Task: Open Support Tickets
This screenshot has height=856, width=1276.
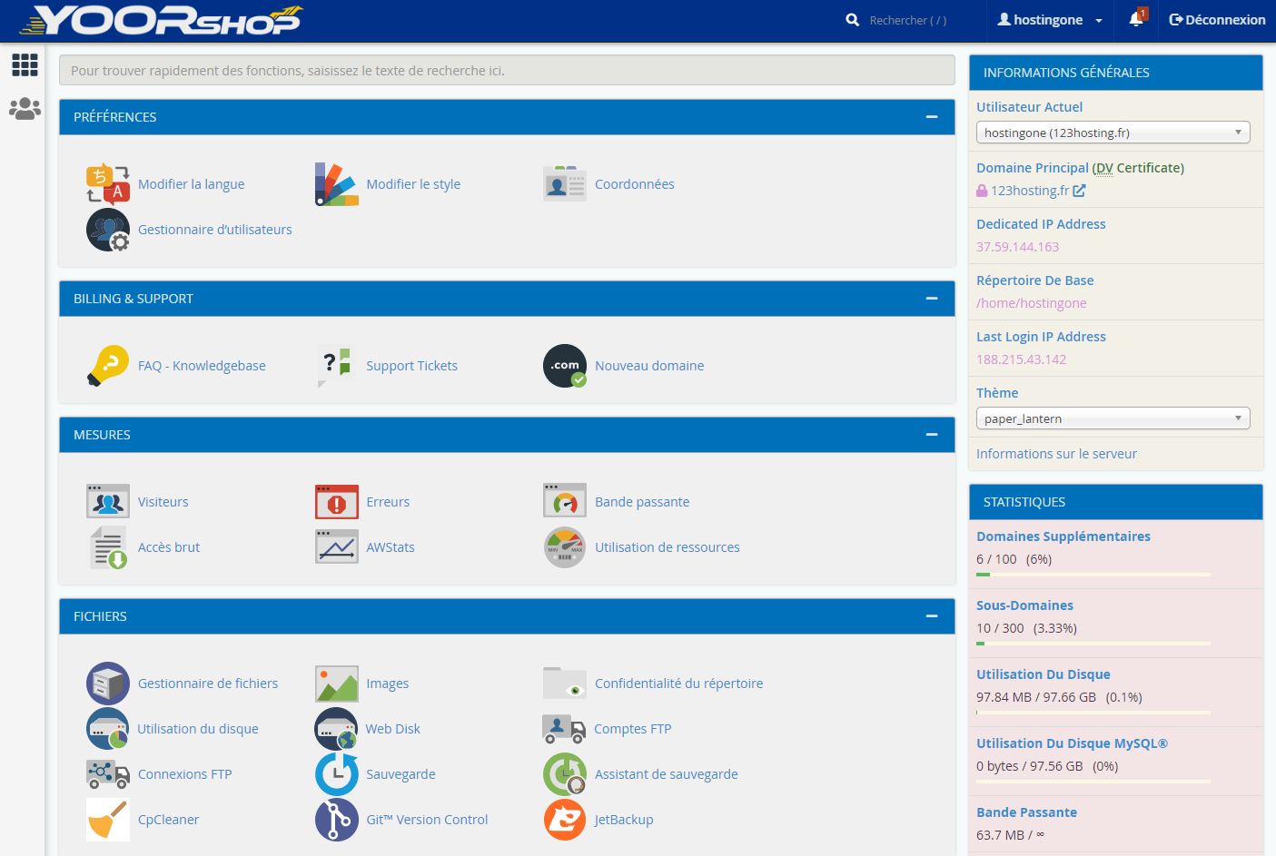Action: click(x=411, y=365)
